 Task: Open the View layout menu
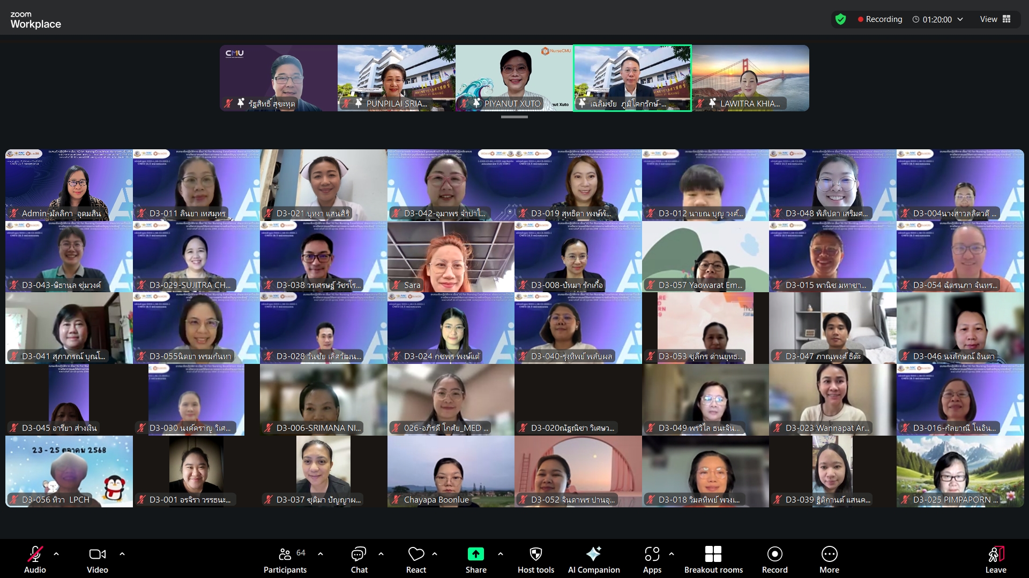[995, 19]
